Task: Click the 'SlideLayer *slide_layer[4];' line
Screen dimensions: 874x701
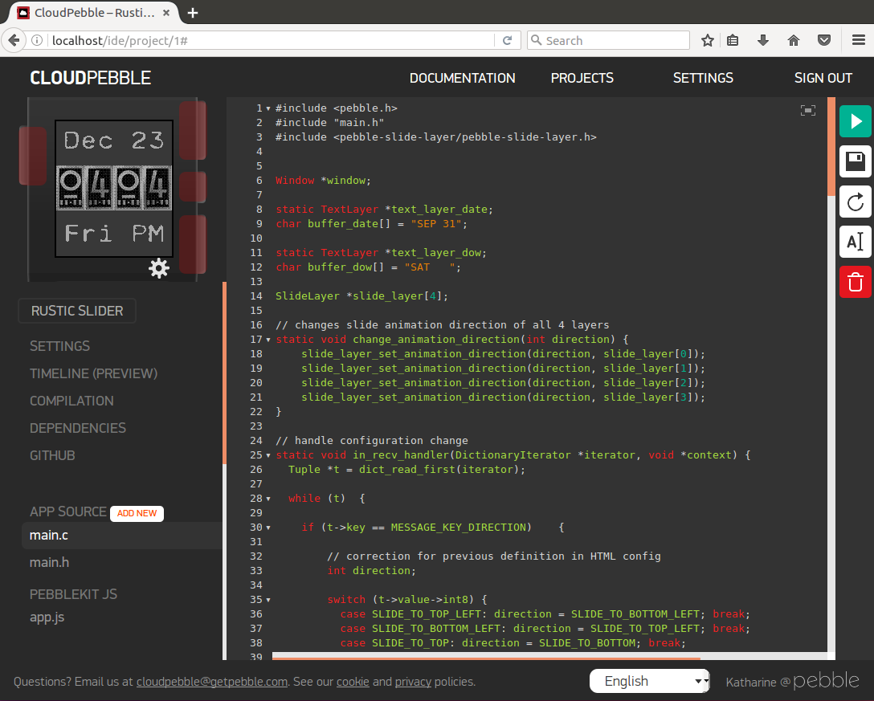Action: (x=361, y=296)
